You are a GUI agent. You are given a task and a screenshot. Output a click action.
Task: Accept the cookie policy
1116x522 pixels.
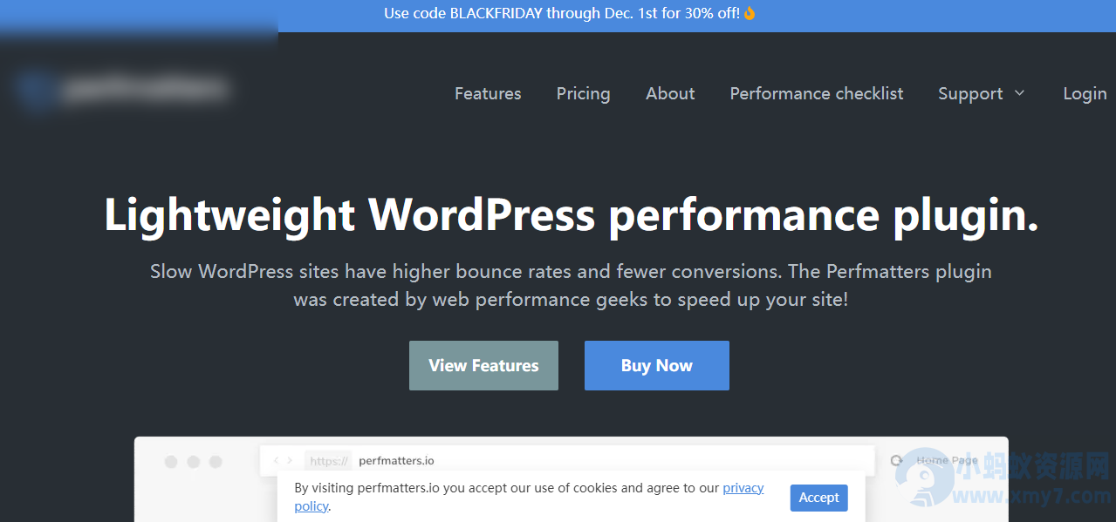click(818, 498)
